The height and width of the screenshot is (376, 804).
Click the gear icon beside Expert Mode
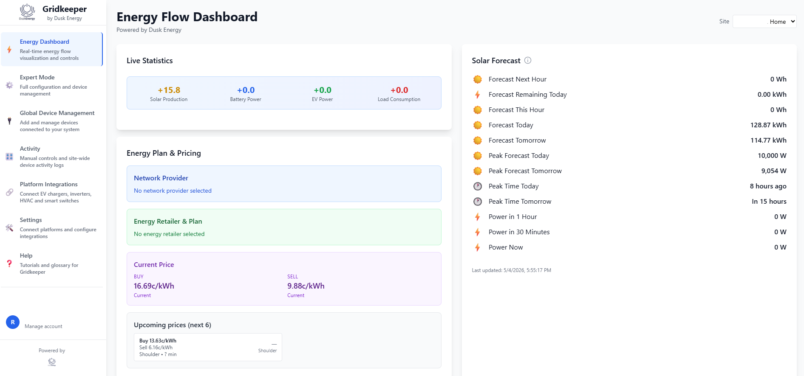9,85
